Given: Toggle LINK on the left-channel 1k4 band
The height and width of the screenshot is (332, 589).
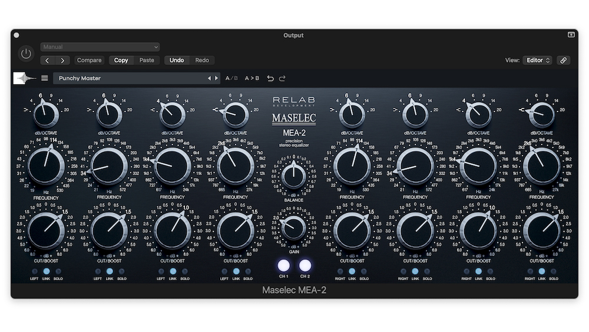Looking at the screenshot, I should point(173,271).
